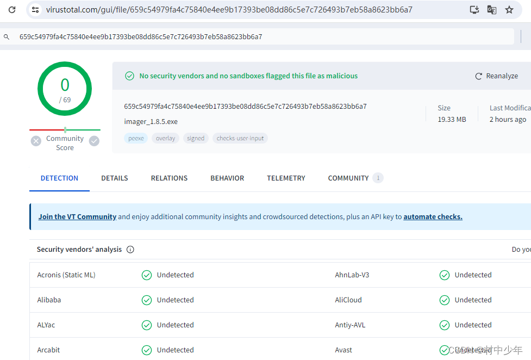Switch to the DETECTION tab
Screen dimensions: 531x360
coord(59,178)
